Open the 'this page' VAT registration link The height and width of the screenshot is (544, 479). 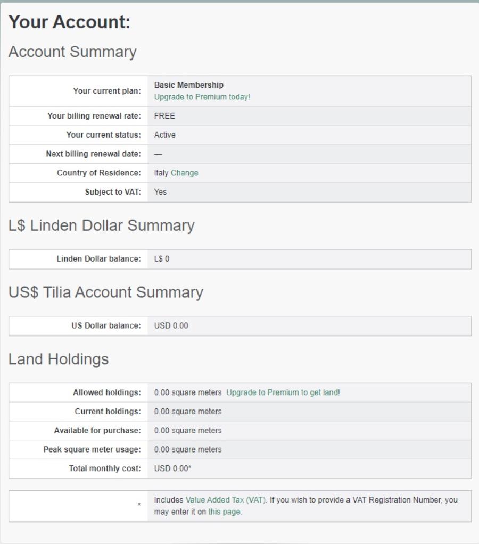click(x=225, y=512)
